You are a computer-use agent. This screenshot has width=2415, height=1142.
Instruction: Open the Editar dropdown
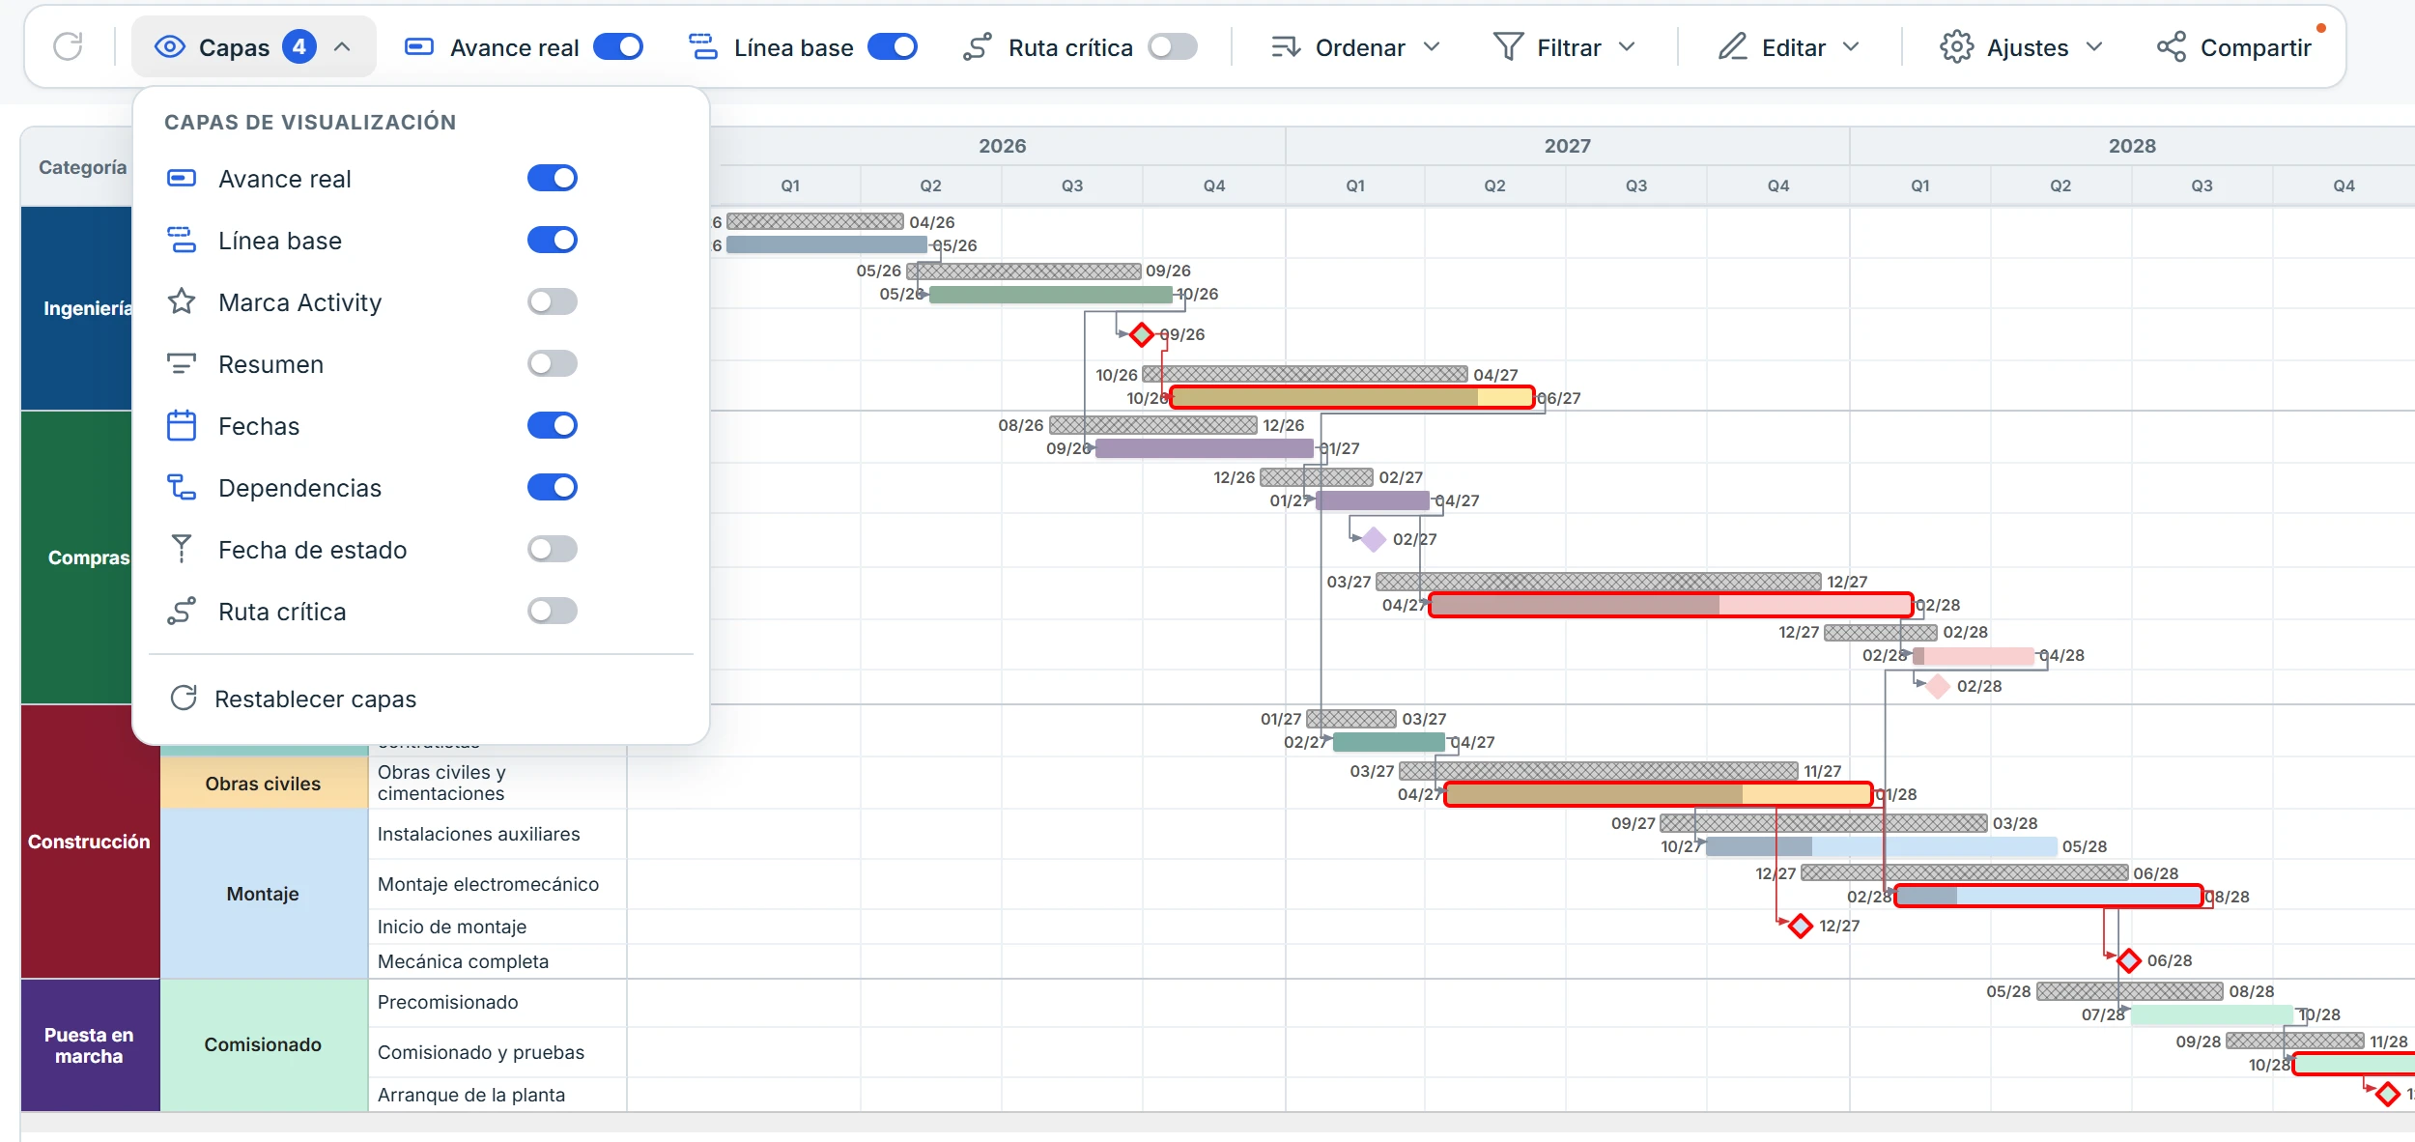click(1789, 46)
